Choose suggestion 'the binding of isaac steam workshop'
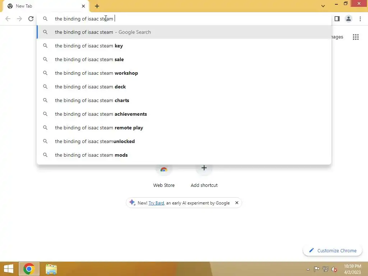 [x=184, y=73]
